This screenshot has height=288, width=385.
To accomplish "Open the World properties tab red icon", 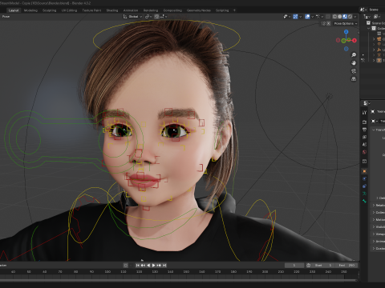I will [364, 152].
